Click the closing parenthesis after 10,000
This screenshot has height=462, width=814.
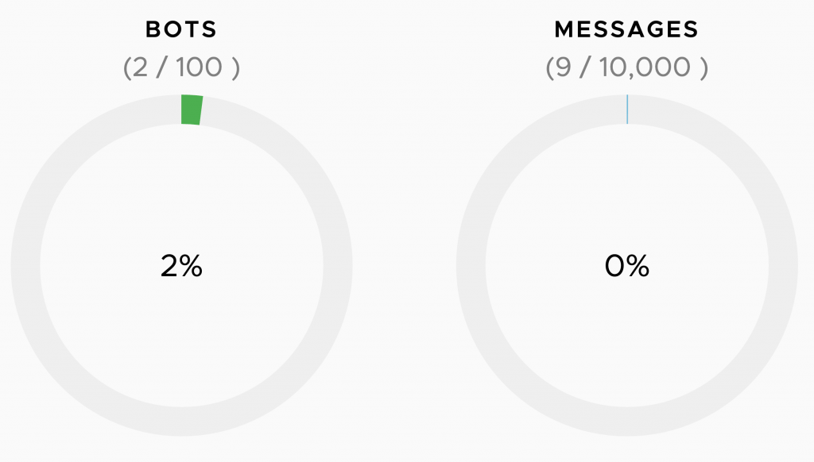click(704, 68)
